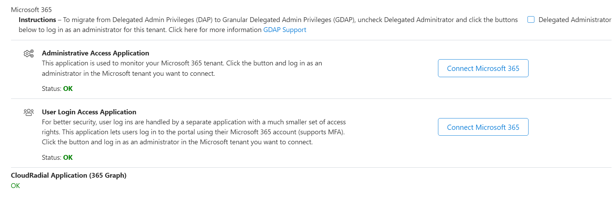This screenshot has height=198, width=616.
Task: Open the GDAP Support link
Action: (285, 30)
